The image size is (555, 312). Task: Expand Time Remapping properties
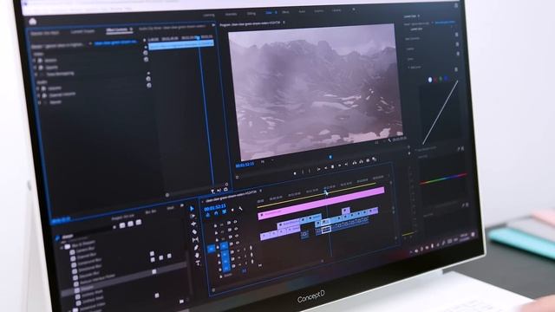(x=36, y=75)
